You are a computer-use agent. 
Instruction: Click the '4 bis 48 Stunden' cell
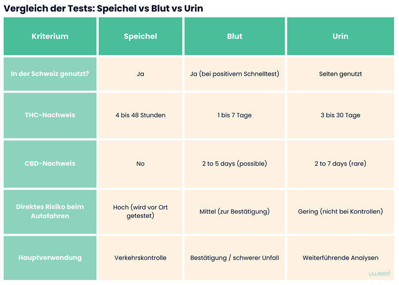point(140,115)
